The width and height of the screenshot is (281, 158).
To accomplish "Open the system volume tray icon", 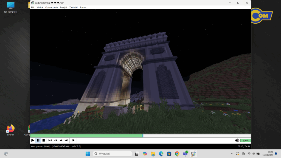I will coord(253,154).
